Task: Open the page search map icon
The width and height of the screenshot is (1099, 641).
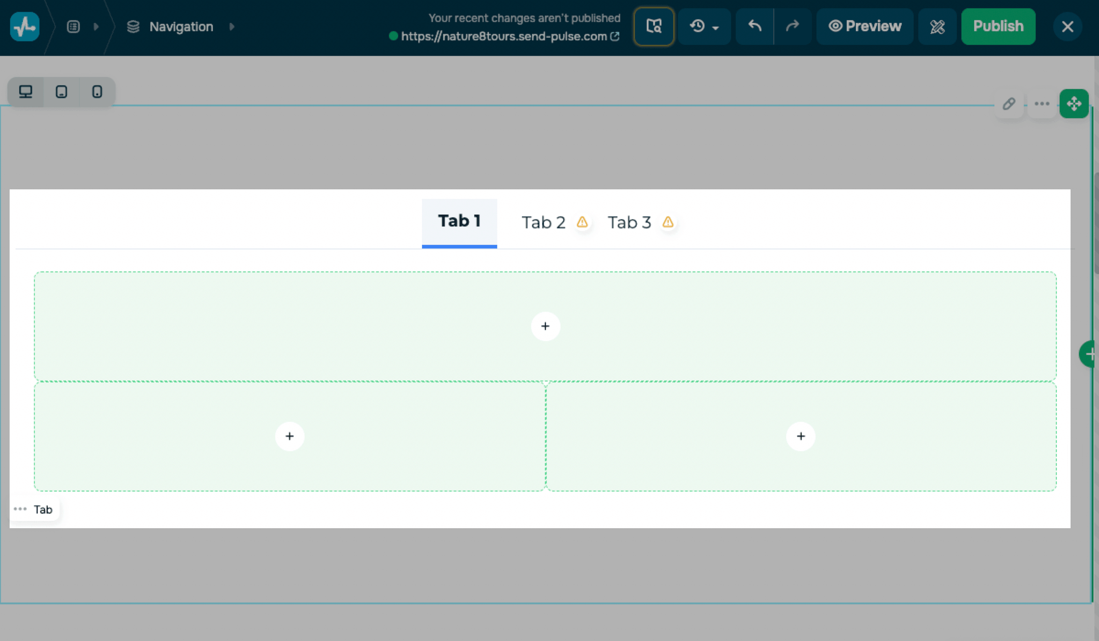Action: pos(654,26)
